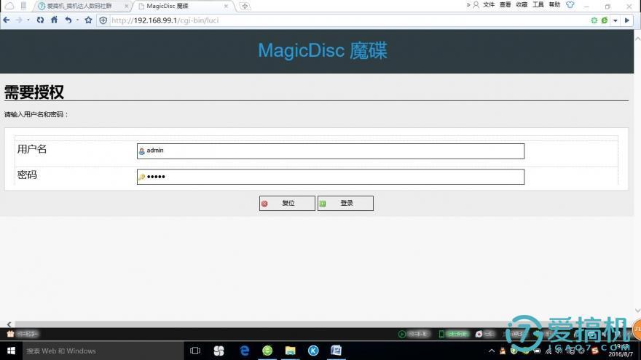Image resolution: width=641 pixels, height=360 pixels.
Task: Click the cloud icon at the window's top left
Action: click(9, 6)
